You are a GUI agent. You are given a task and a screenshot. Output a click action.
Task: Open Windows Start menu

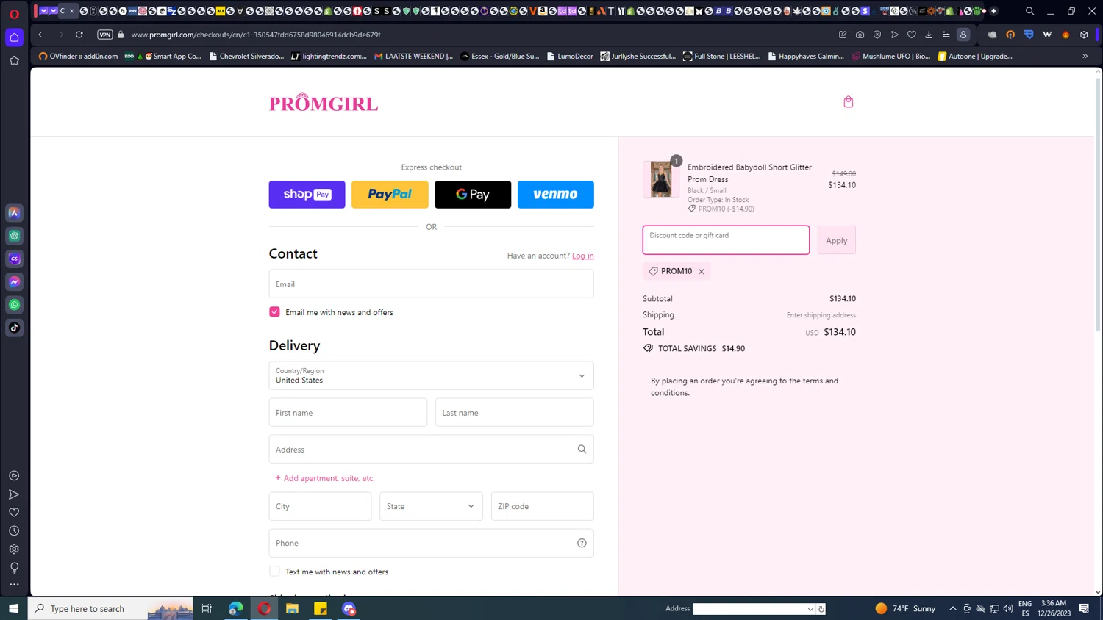coord(13,608)
